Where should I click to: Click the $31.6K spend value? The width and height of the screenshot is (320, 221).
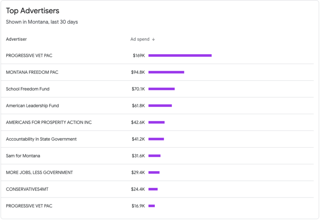click(x=138, y=156)
